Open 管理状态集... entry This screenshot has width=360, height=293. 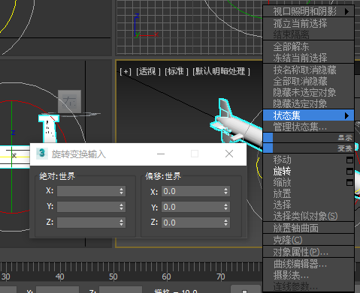308,127
